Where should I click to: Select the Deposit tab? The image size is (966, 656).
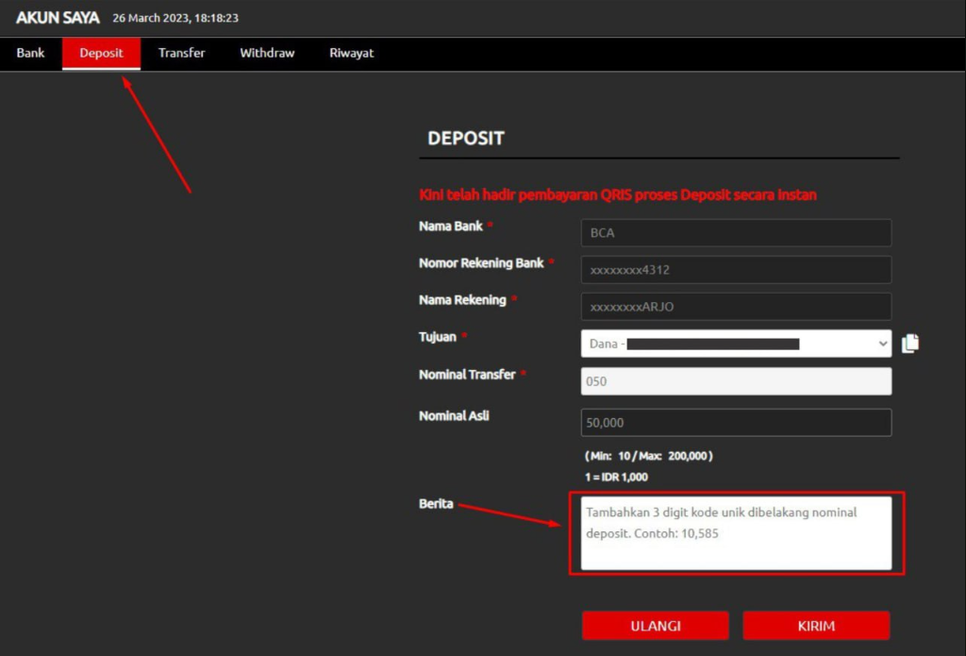click(x=101, y=53)
